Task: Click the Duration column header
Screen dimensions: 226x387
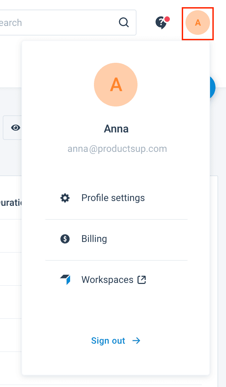Action: [11, 203]
